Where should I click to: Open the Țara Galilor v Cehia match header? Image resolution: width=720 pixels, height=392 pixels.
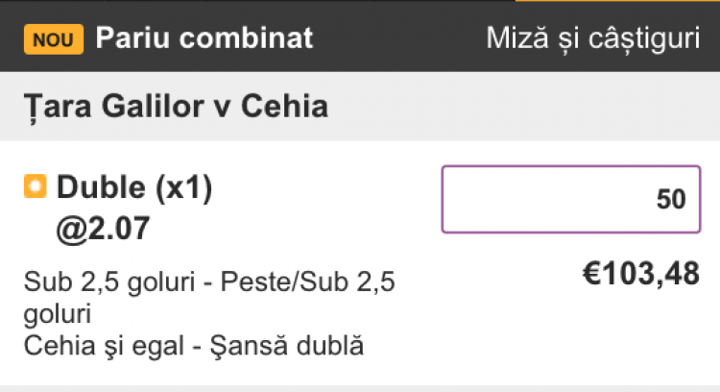click(x=360, y=106)
